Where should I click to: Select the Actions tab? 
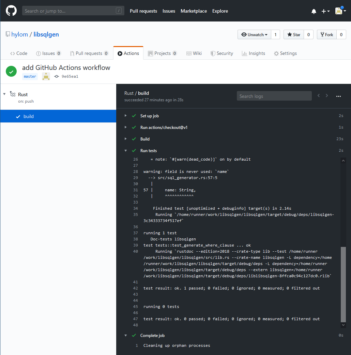[128, 54]
